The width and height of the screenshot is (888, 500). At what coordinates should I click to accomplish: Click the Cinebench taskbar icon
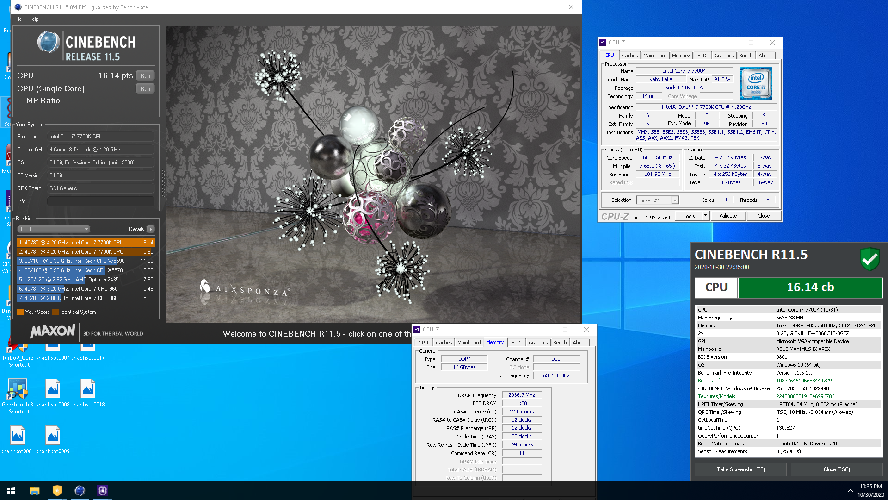point(80,491)
